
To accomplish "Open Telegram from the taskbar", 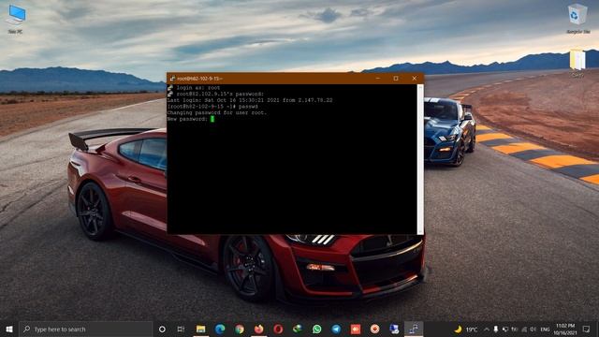I will point(336,329).
